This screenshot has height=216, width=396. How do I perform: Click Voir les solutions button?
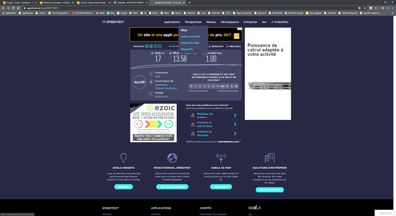point(270,190)
